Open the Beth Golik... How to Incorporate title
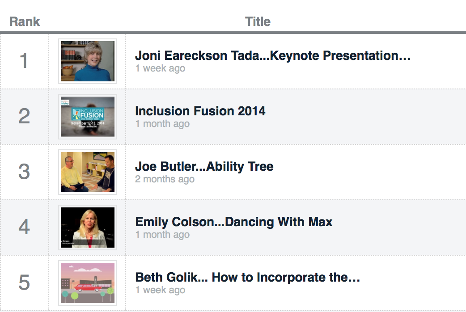 [x=247, y=277]
